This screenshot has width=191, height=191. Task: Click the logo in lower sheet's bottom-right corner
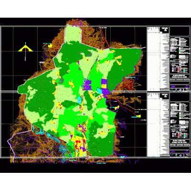(x=188, y=155)
